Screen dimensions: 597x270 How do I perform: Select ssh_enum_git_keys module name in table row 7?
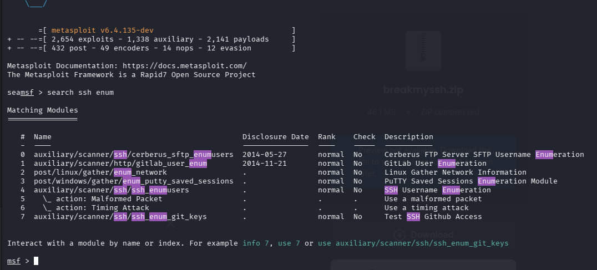point(120,216)
